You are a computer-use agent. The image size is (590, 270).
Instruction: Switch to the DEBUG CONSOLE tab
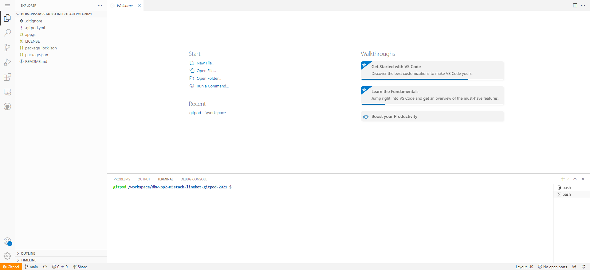pyautogui.click(x=194, y=179)
